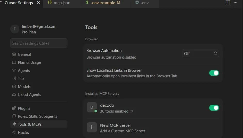Image resolution: width=243 pixels, height=138 pixels.
Task: Click the Tools & MCPs icon
Action: (14, 124)
